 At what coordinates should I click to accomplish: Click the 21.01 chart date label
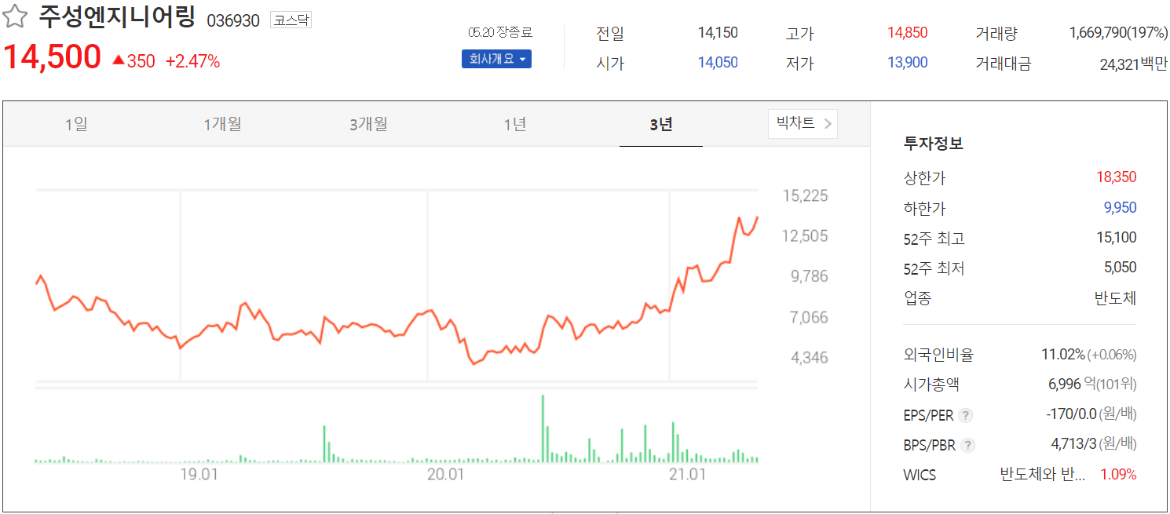tap(687, 475)
